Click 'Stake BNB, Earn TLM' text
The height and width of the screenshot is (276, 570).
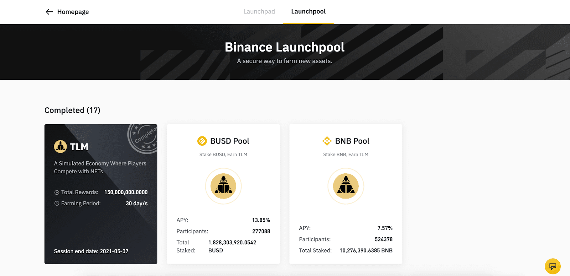[346, 155]
